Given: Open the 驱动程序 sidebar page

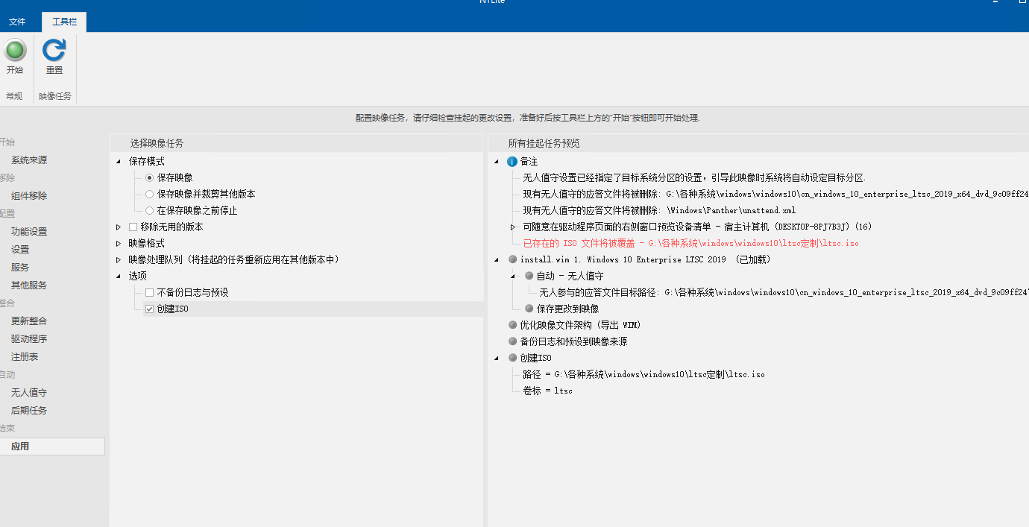Looking at the screenshot, I should tap(29, 338).
